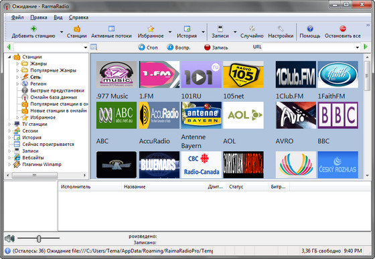Open the Настройки wrench icon
Image resolution: width=375 pixels, height=259 pixels.
click(x=281, y=29)
